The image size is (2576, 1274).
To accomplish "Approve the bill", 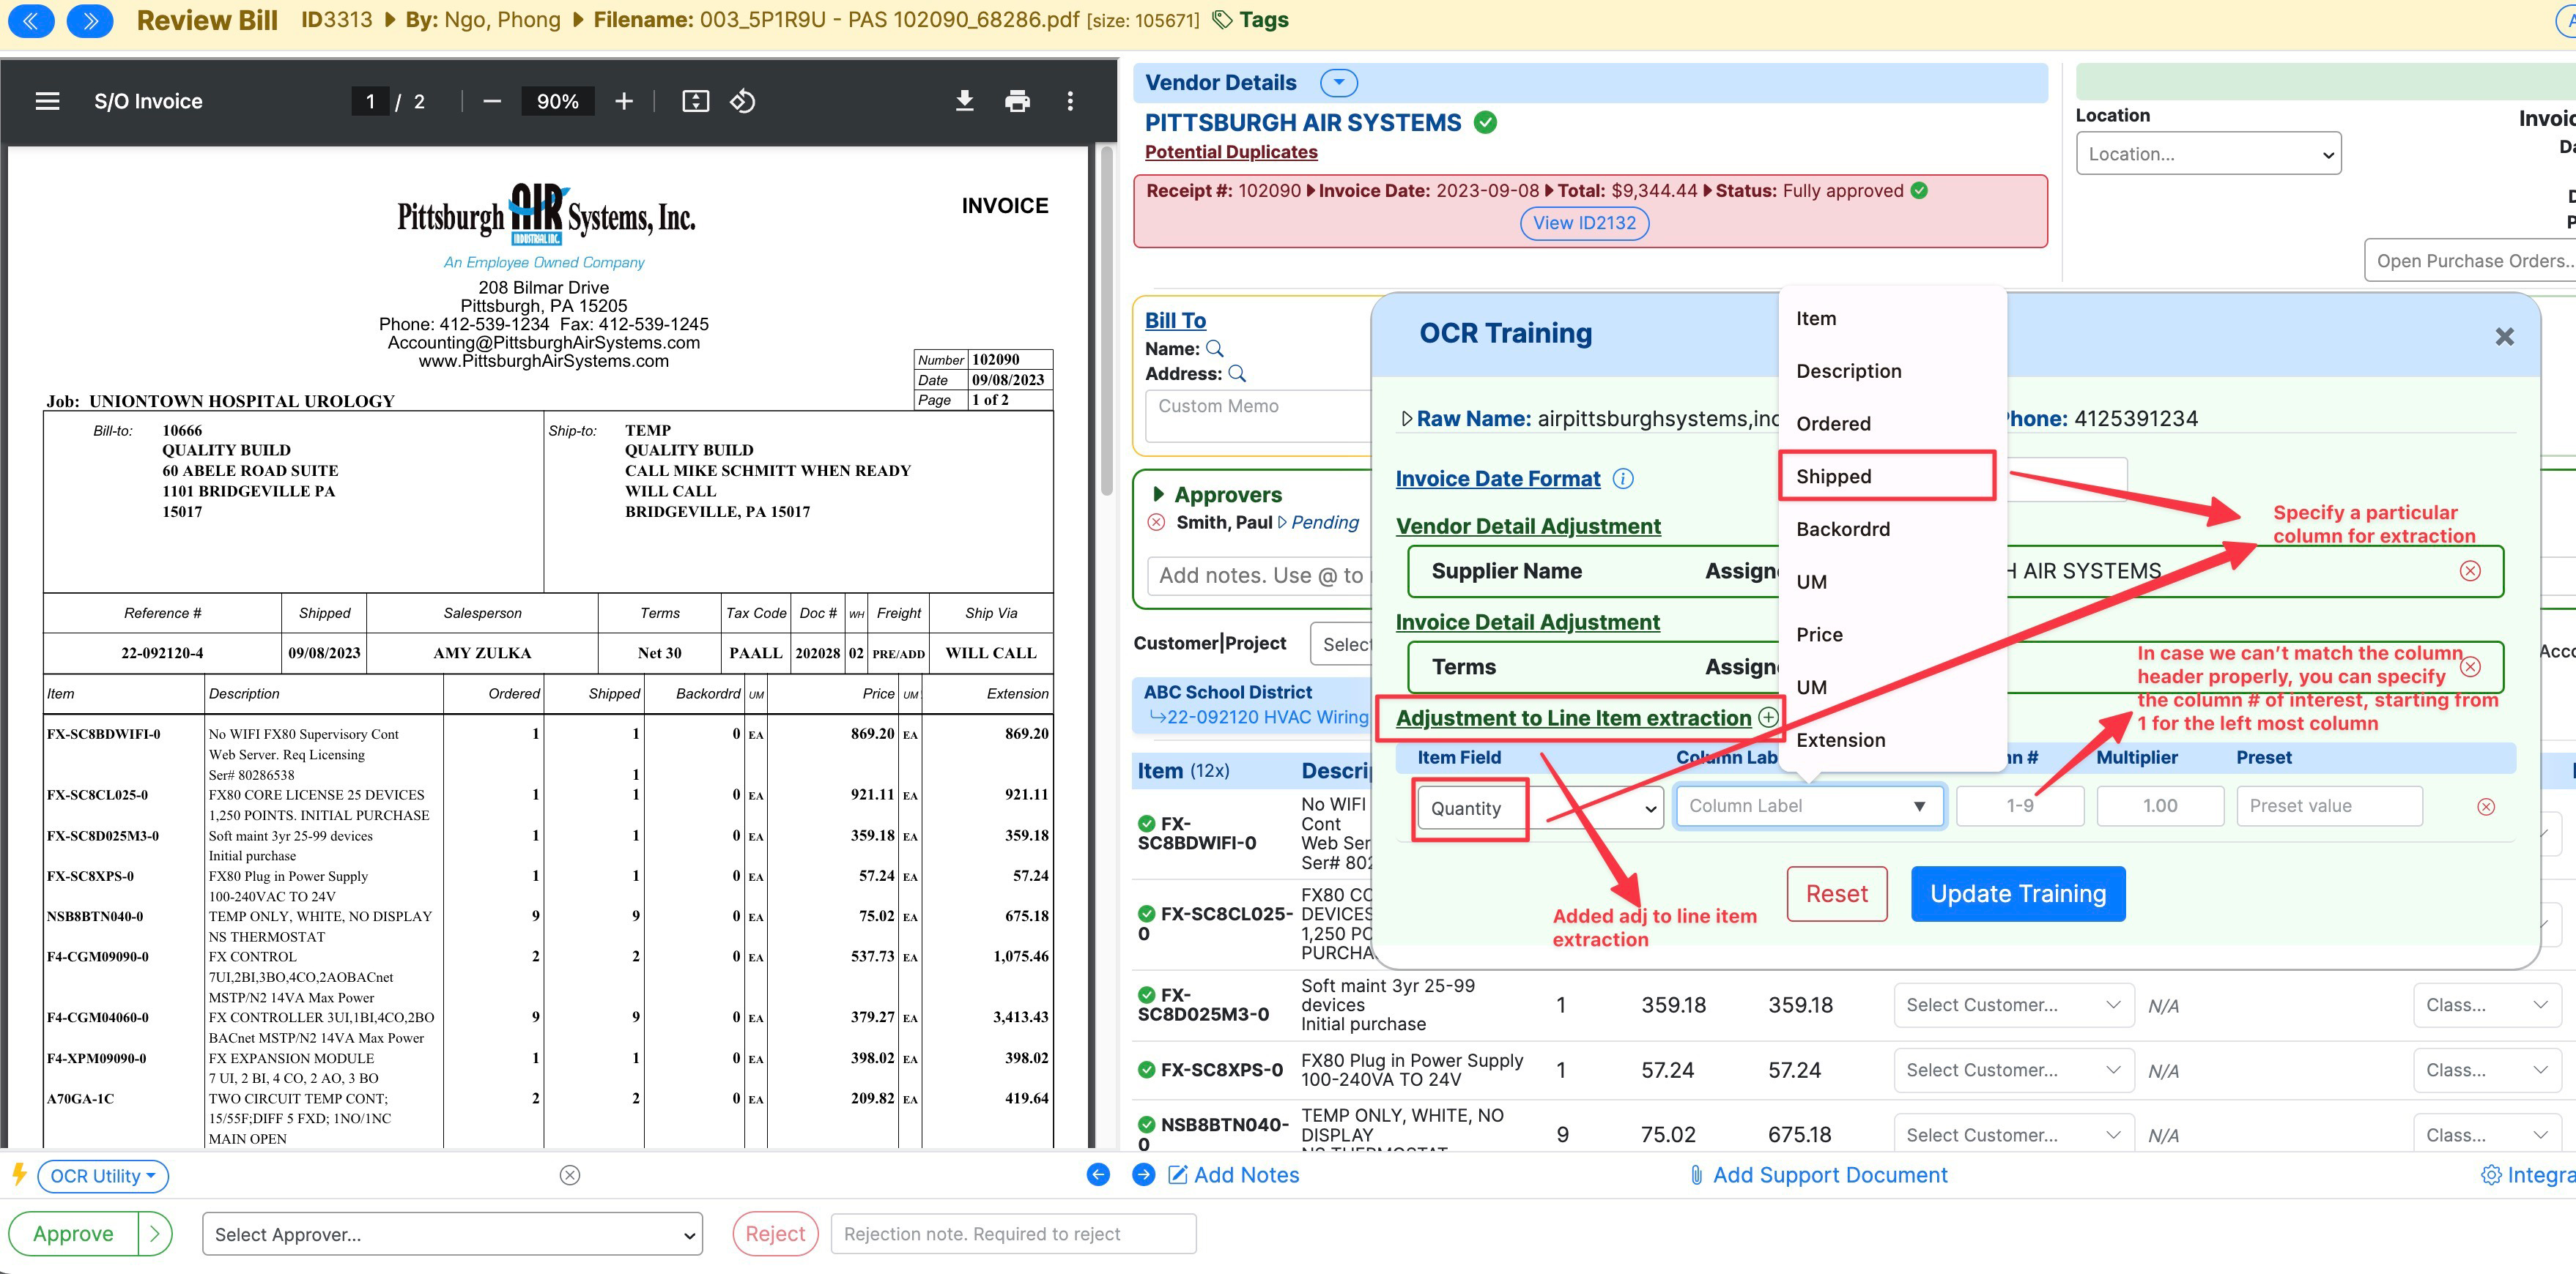I will point(73,1234).
